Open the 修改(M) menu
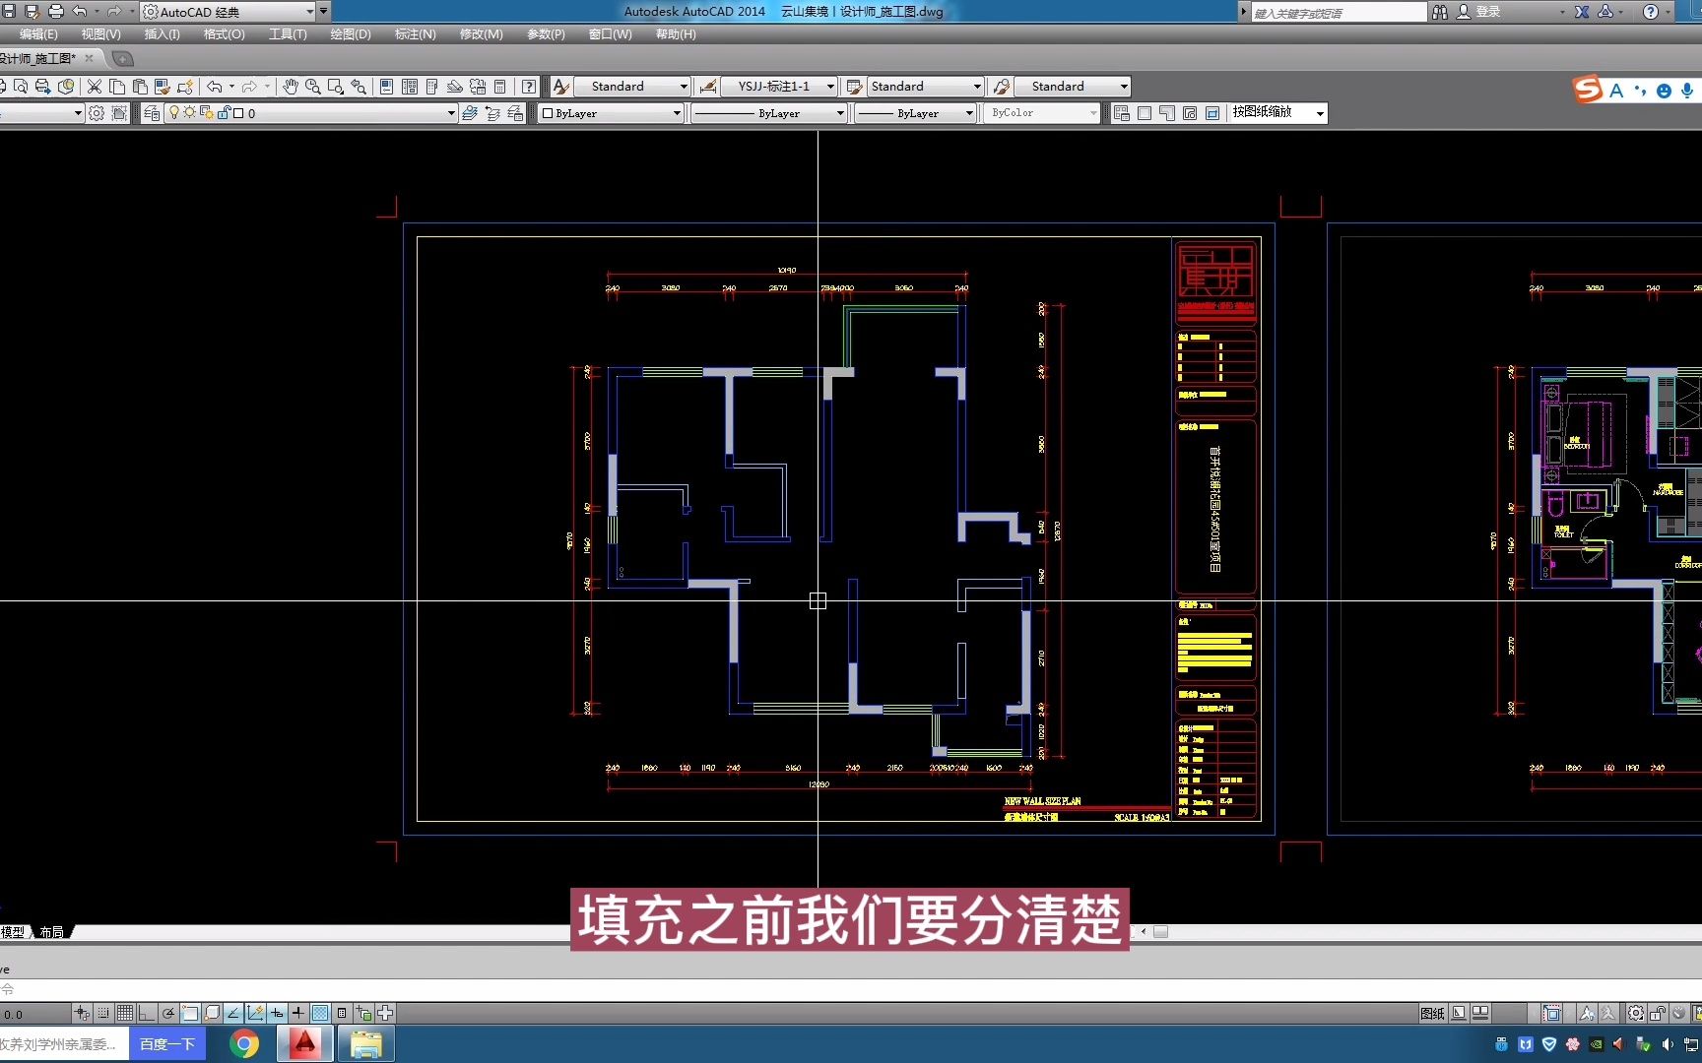This screenshot has width=1702, height=1063. (480, 34)
